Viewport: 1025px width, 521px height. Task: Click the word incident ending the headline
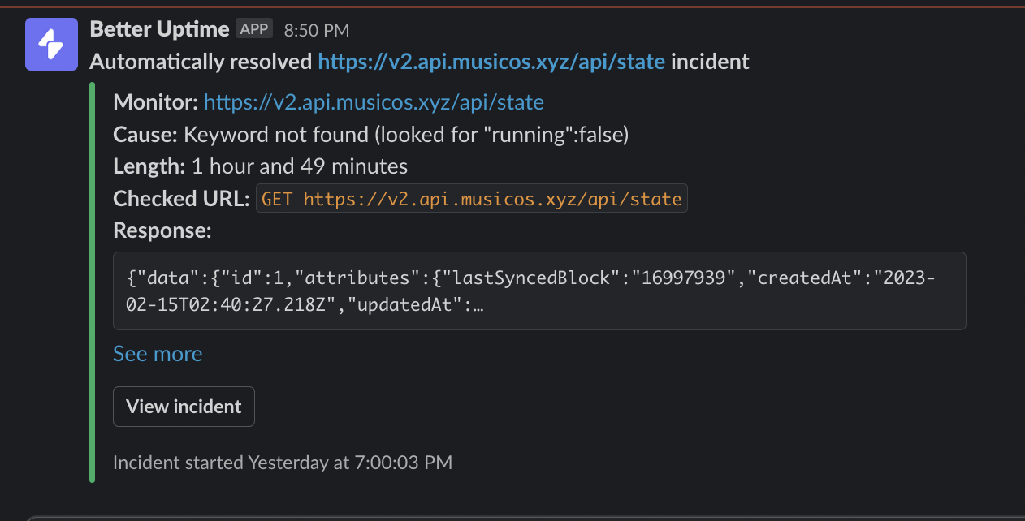pyautogui.click(x=710, y=62)
